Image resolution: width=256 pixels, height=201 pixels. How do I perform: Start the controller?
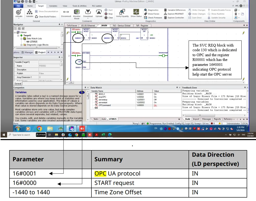click(109, 10)
